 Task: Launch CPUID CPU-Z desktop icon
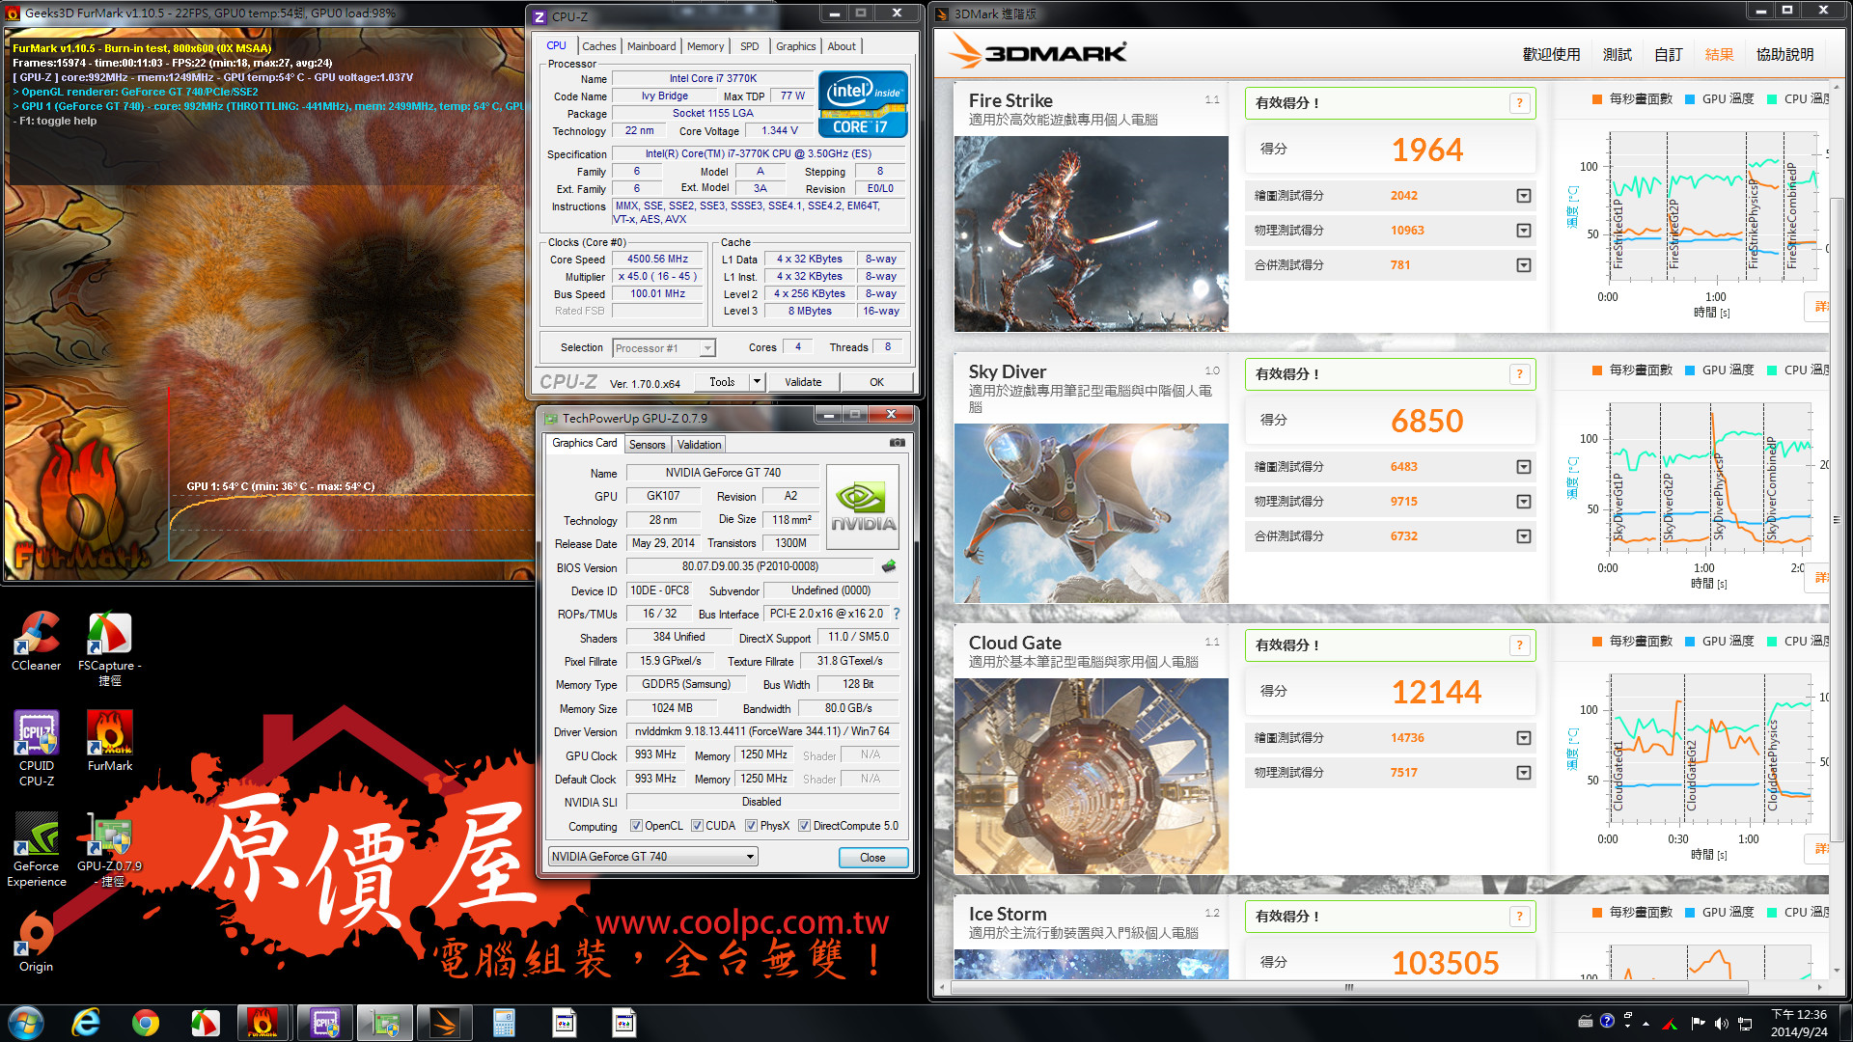tap(37, 748)
